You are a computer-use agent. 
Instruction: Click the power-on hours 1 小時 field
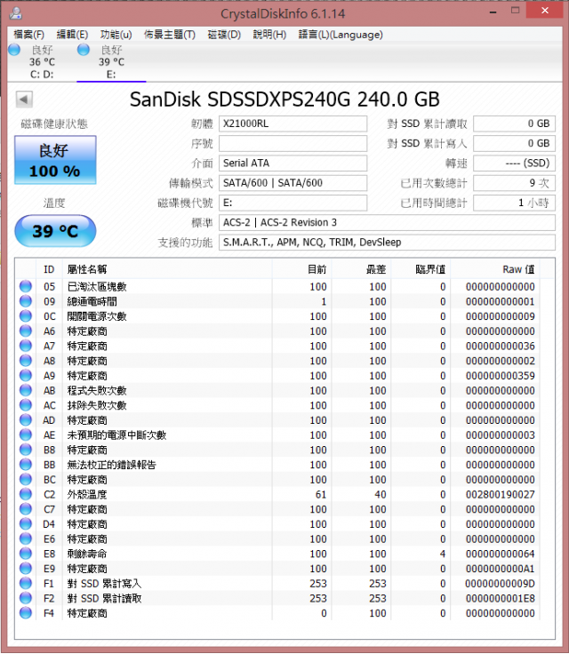pyautogui.click(x=514, y=203)
